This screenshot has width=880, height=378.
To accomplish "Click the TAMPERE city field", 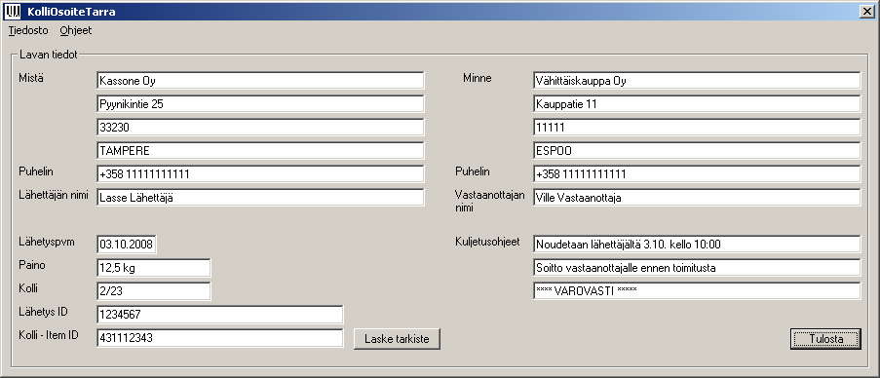I will click(x=260, y=151).
